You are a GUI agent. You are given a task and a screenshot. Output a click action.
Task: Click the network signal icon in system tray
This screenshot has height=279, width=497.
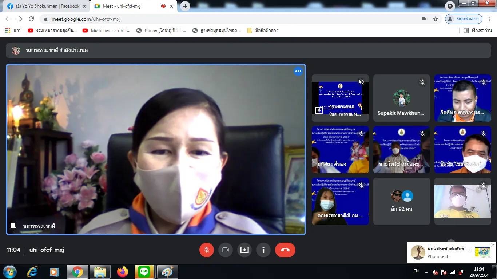453,272
